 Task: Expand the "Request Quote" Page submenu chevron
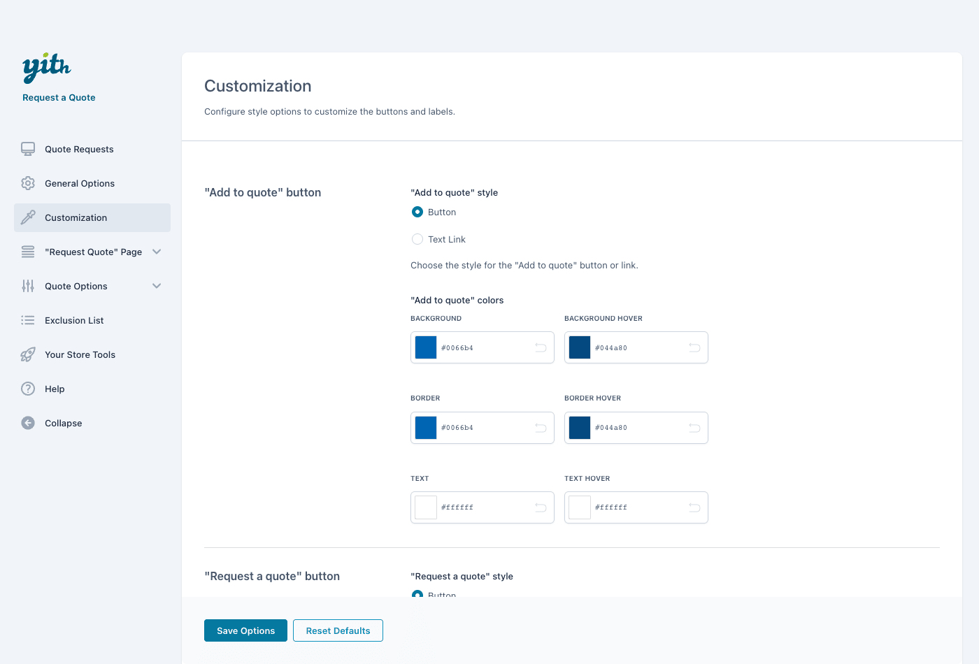(x=157, y=252)
